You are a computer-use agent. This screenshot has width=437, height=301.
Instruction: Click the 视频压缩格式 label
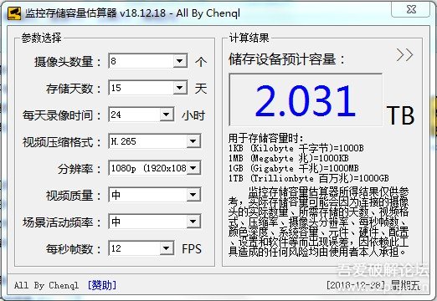coord(61,142)
